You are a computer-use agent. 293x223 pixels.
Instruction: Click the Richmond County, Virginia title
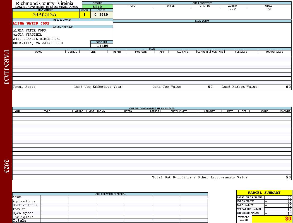[44, 3]
